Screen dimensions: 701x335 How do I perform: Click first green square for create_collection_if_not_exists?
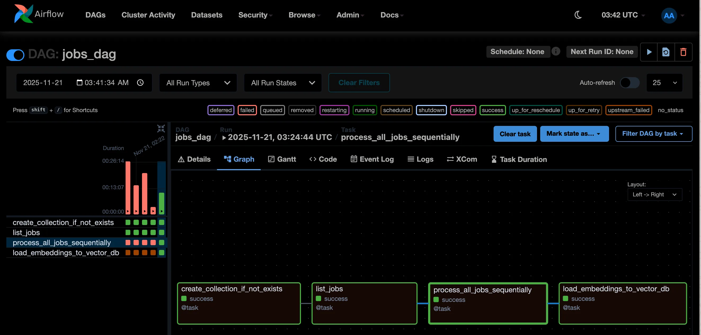pos(128,222)
